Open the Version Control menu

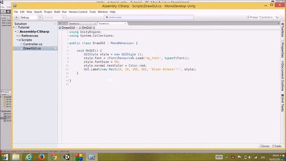pos(78,12)
